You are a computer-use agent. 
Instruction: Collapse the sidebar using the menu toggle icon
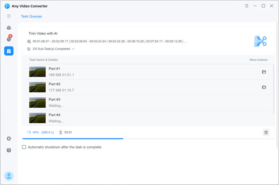point(9,16)
